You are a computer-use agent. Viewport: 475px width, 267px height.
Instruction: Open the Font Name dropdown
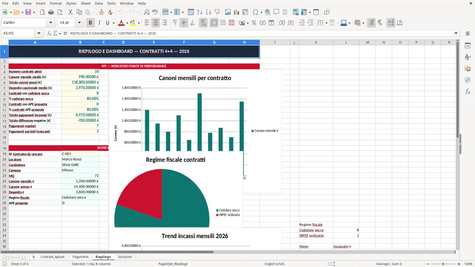pyautogui.click(x=51, y=23)
